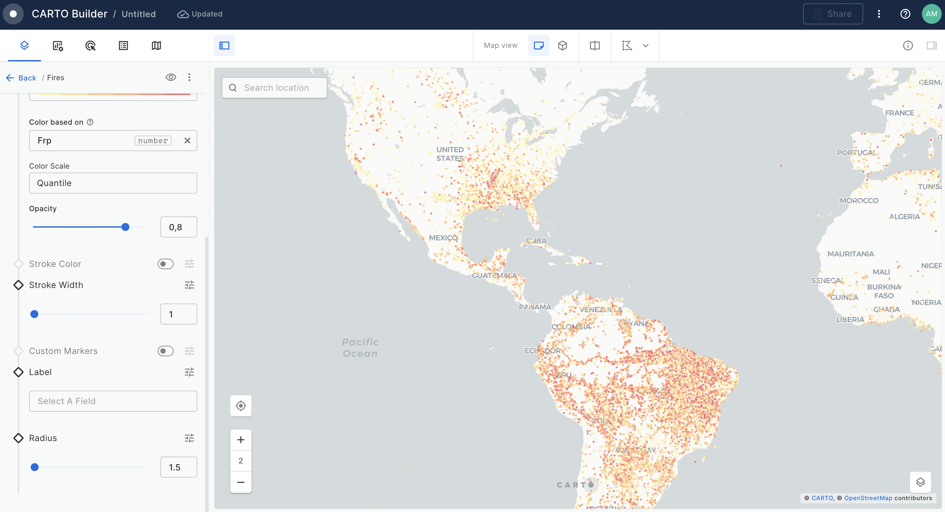The width and height of the screenshot is (945, 512).
Task: Toggle Fires layer visibility eye
Action: (171, 78)
